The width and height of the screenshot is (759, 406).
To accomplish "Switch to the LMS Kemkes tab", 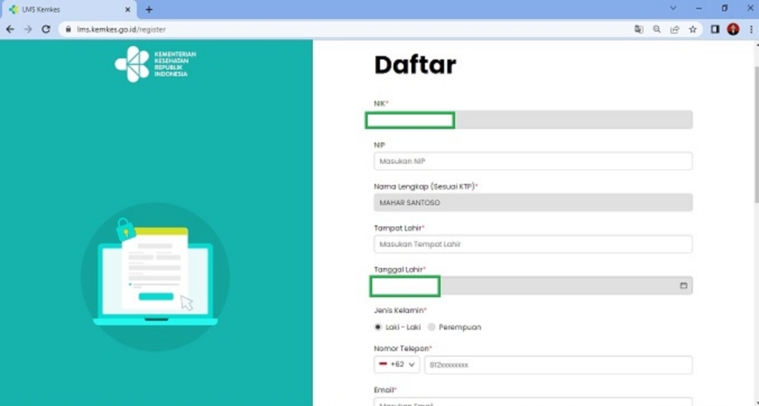I will click(67, 10).
